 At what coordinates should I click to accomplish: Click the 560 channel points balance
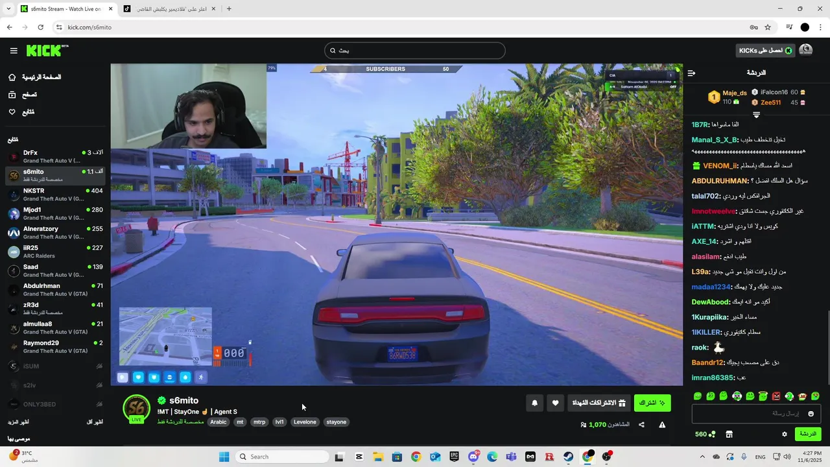point(705,434)
